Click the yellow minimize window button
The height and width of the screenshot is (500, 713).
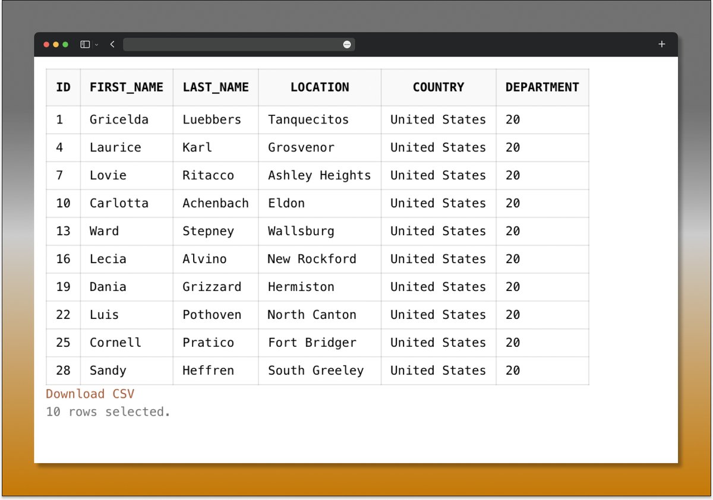pos(56,45)
